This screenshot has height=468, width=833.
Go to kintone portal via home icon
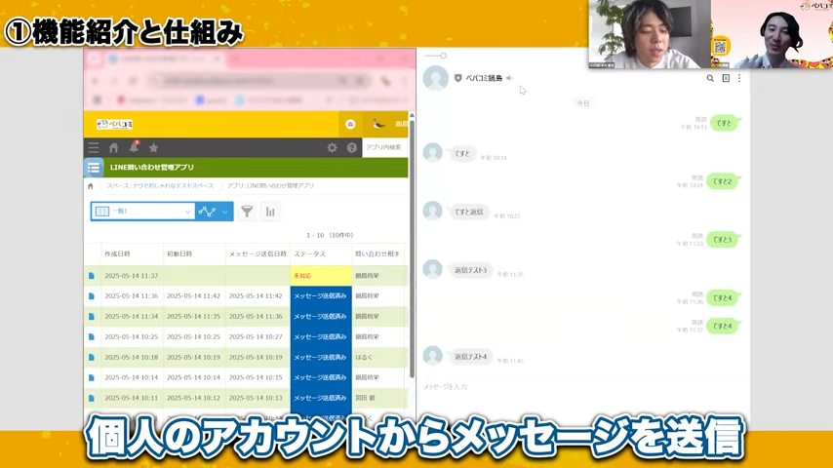pos(114,147)
